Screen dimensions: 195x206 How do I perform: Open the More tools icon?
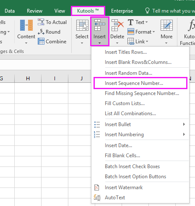coord(166,25)
